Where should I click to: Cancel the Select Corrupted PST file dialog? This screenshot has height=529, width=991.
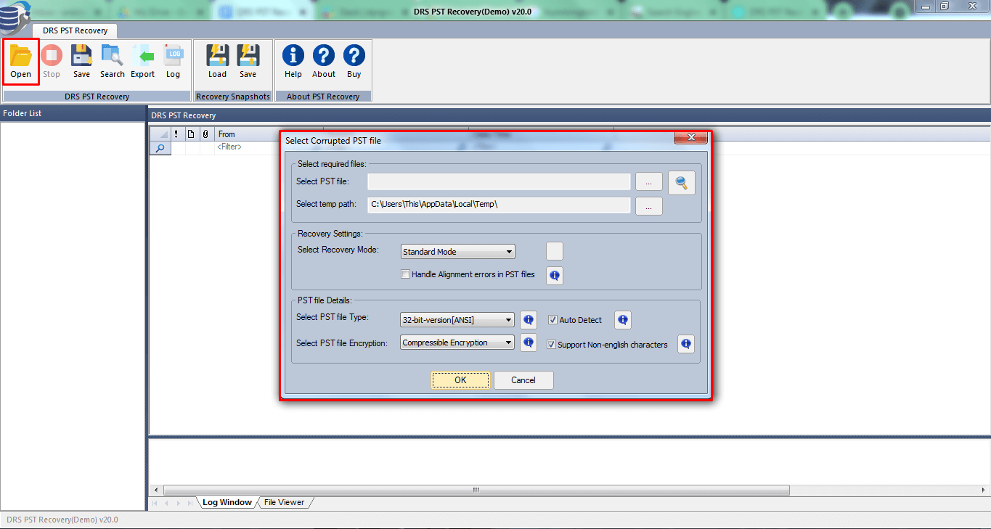click(x=523, y=380)
